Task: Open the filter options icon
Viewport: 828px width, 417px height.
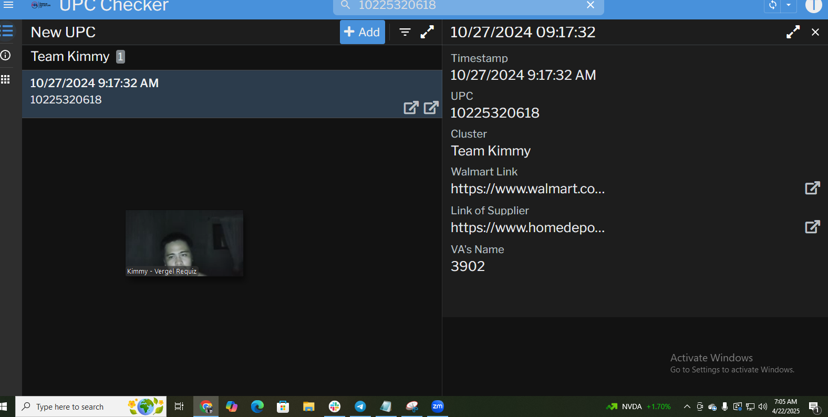Action: coord(405,32)
